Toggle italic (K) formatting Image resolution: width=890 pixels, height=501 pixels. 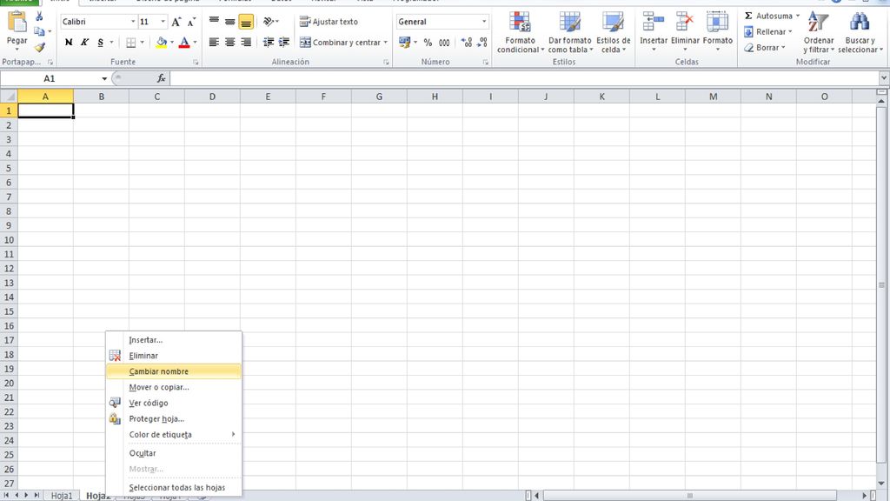click(x=84, y=42)
